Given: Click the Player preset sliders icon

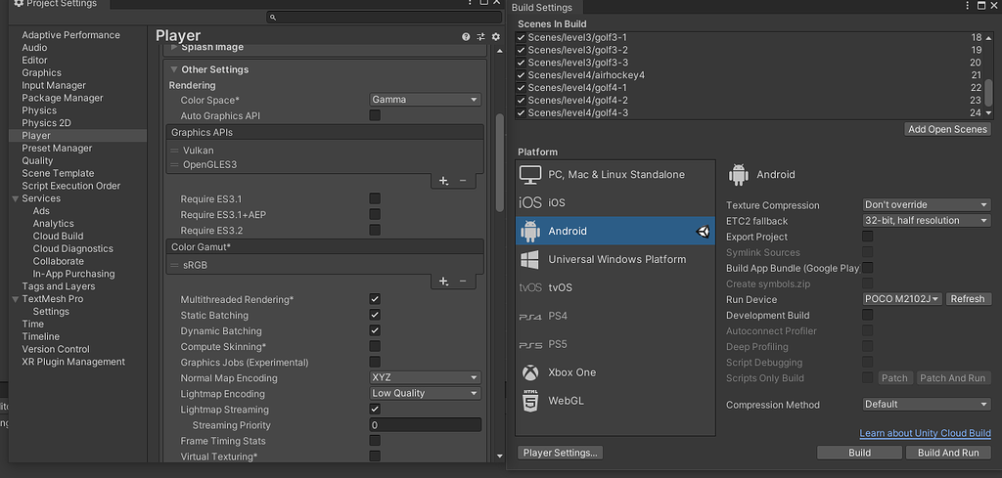Looking at the screenshot, I should 481,36.
